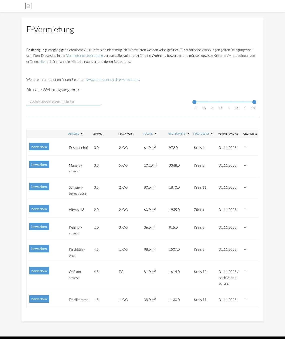Click the Bruttomiete sort arrow icon
Viewport: 285px width, 339px height.
188,134
